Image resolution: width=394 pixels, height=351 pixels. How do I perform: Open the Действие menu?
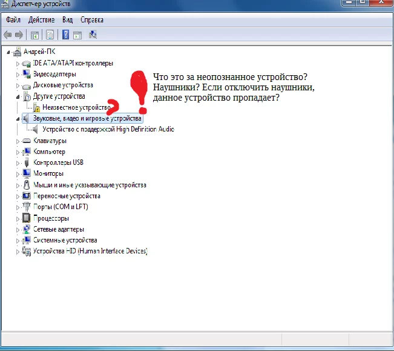[x=41, y=19]
